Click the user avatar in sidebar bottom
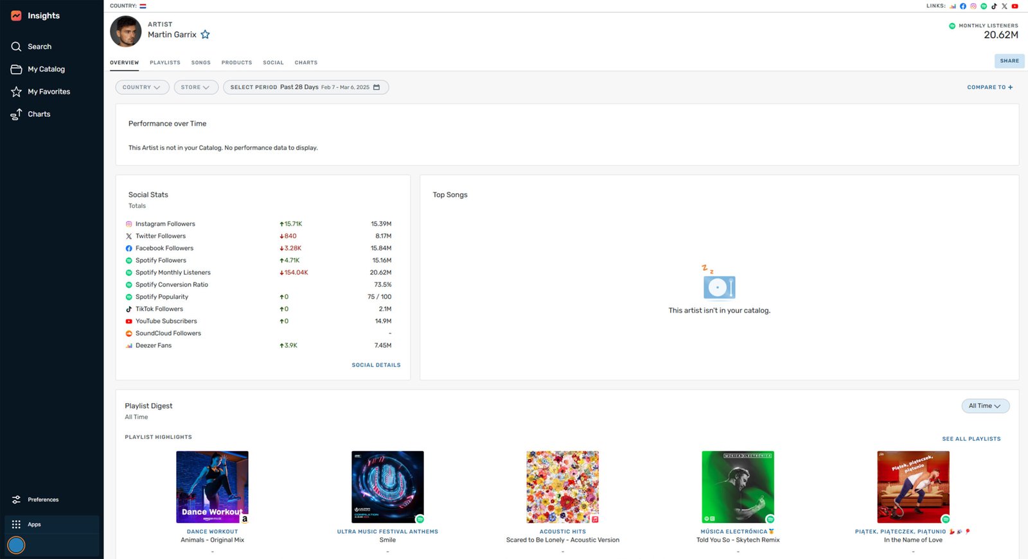This screenshot has height=559, width=1028. (x=16, y=545)
